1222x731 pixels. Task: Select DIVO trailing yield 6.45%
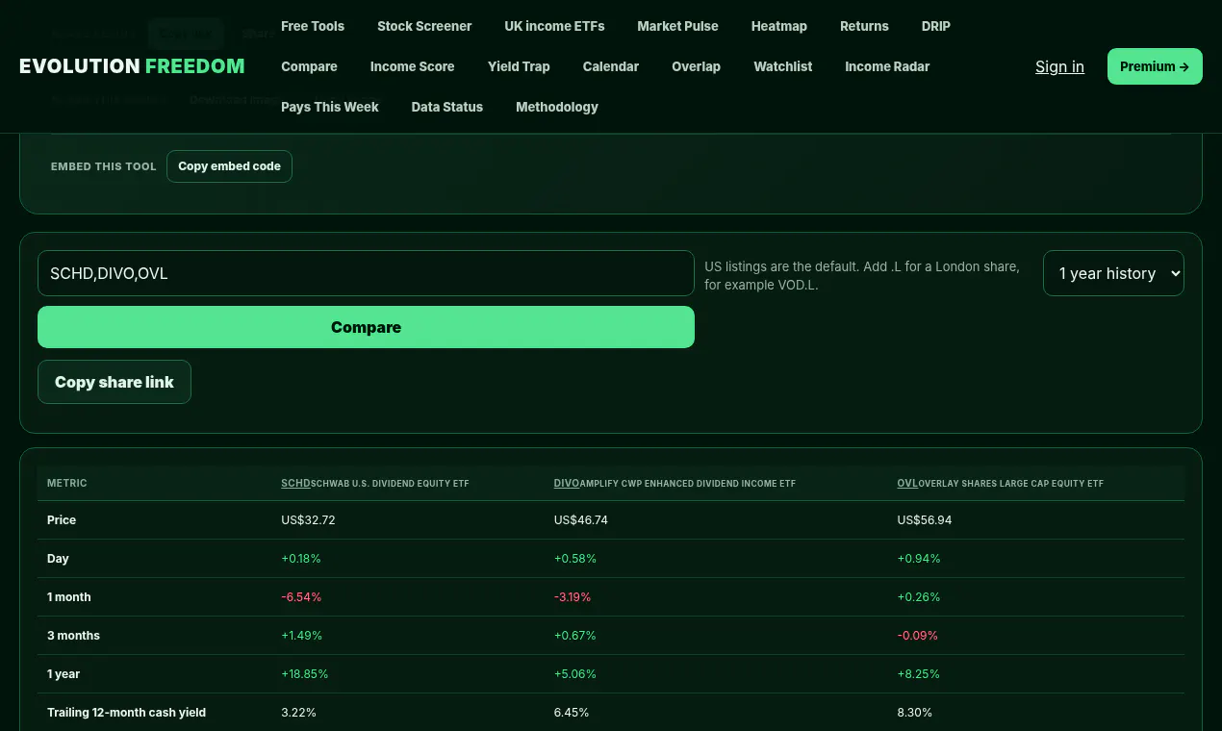(572, 713)
